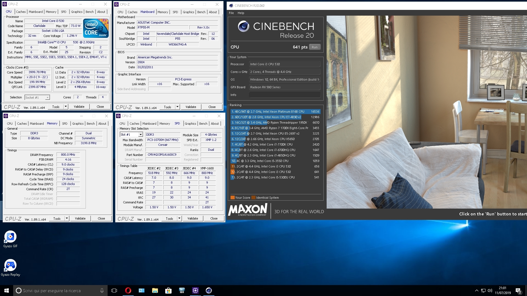Select ranking row Intel Core i7-7700K CPU
The height and width of the screenshot is (296, 527).
275,144
